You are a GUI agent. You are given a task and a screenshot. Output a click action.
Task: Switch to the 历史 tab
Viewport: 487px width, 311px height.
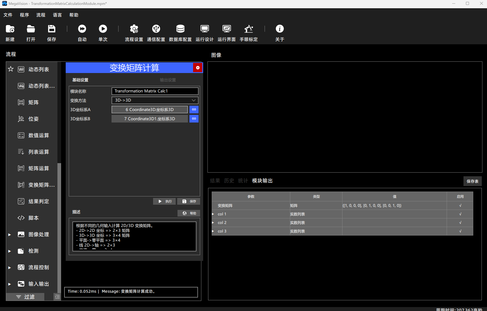tap(229, 181)
